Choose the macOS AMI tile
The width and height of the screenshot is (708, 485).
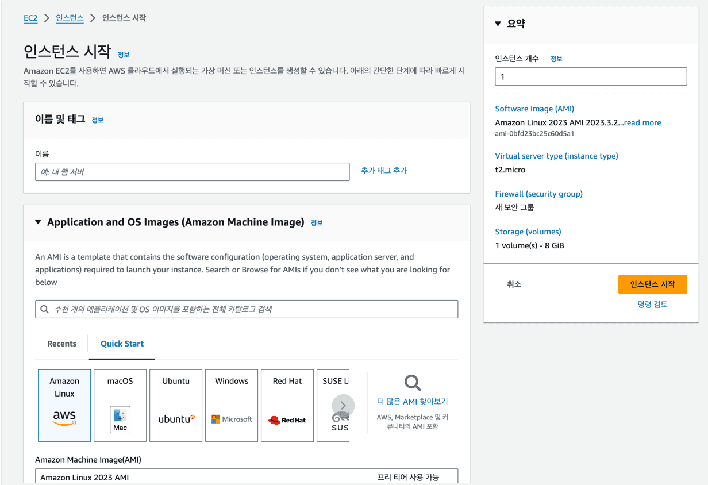120,406
